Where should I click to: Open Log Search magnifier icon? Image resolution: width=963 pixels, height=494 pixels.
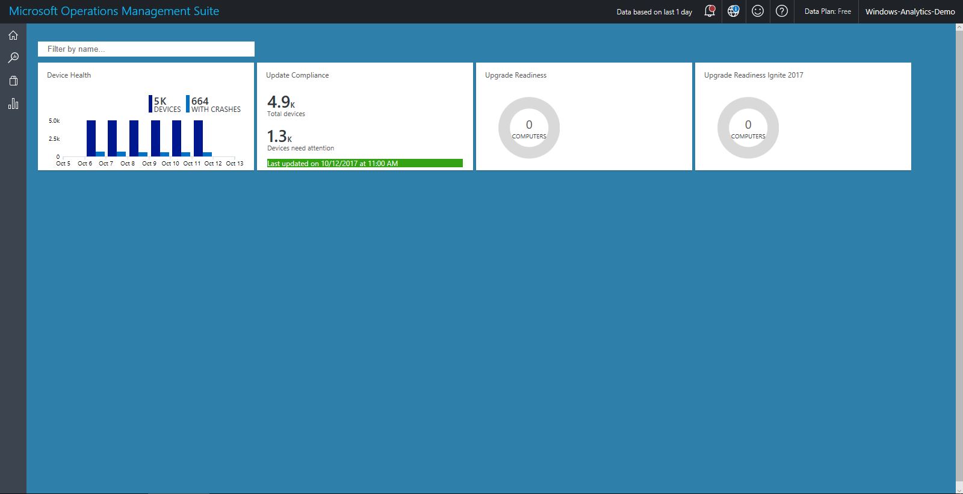coord(13,58)
